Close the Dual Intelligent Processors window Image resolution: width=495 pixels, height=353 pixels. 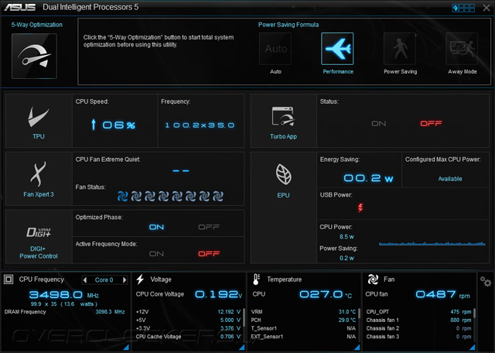click(x=486, y=8)
